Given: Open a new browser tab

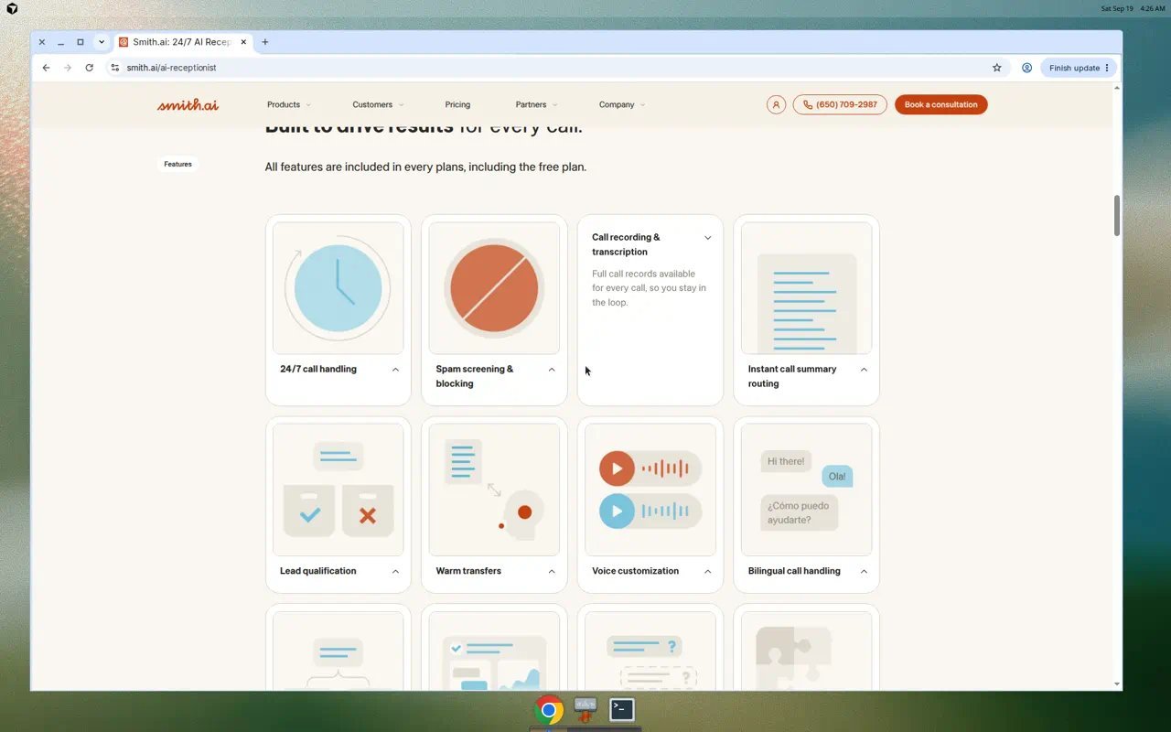Looking at the screenshot, I should (x=265, y=42).
